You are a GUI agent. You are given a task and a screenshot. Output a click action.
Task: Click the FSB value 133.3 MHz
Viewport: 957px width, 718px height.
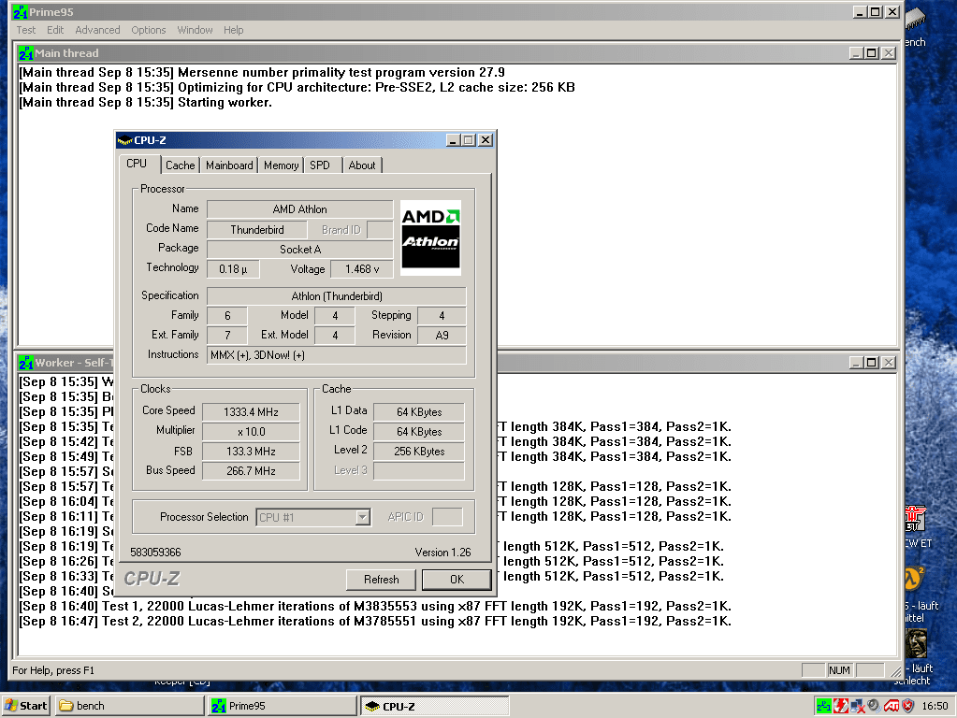tap(251, 452)
